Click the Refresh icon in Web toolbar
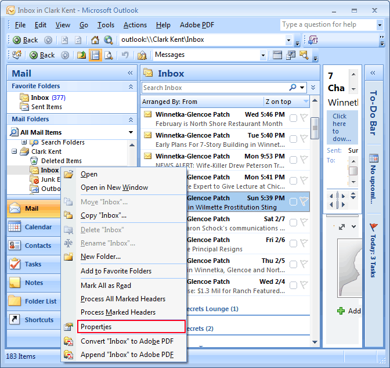This screenshot has width=390, height=368. (x=78, y=40)
